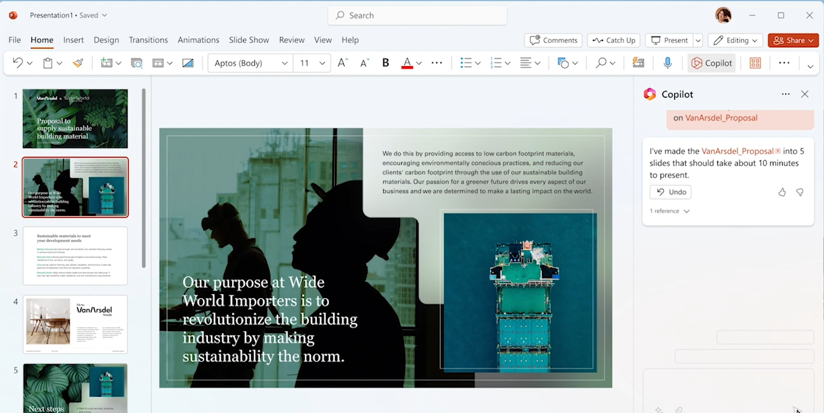Give thumbs up to Copilot response
This screenshot has width=824, height=413.
click(x=782, y=192)
